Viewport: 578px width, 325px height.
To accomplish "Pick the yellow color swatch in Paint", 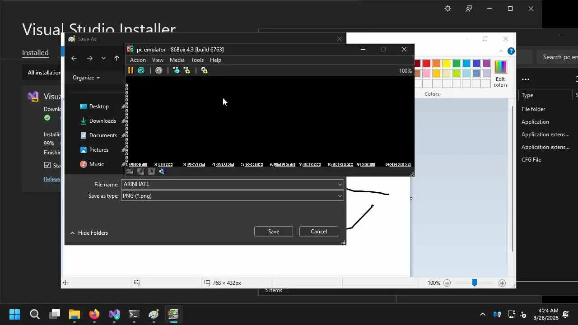I will click(447, 64).
